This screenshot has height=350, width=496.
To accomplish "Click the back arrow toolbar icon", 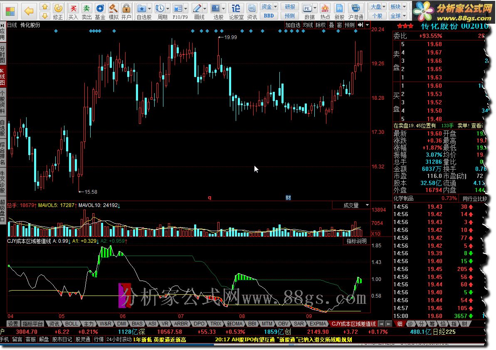I will (x=29, y=11).
